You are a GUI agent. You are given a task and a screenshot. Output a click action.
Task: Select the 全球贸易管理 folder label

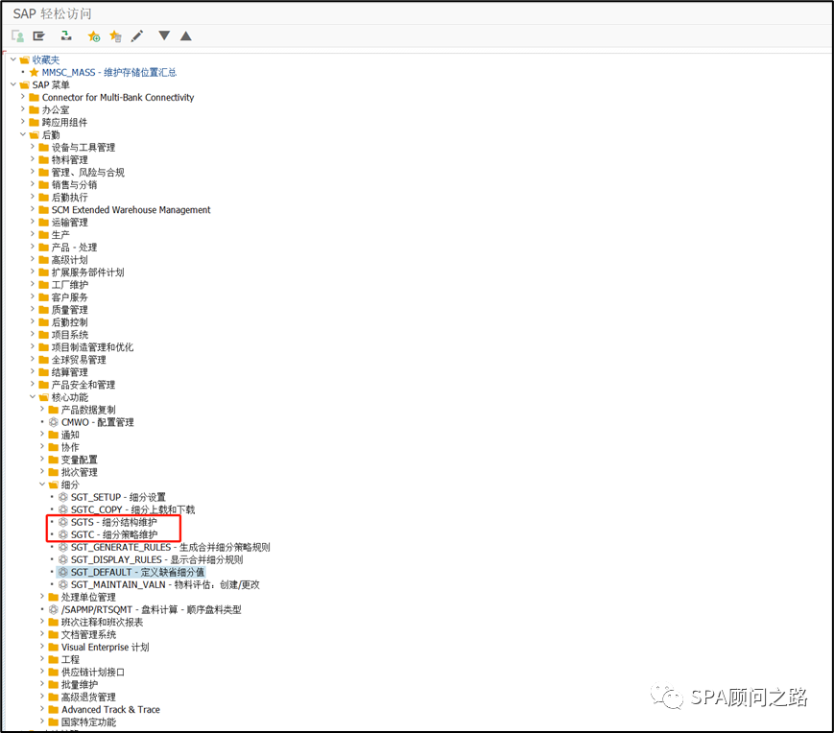[78, 360]
